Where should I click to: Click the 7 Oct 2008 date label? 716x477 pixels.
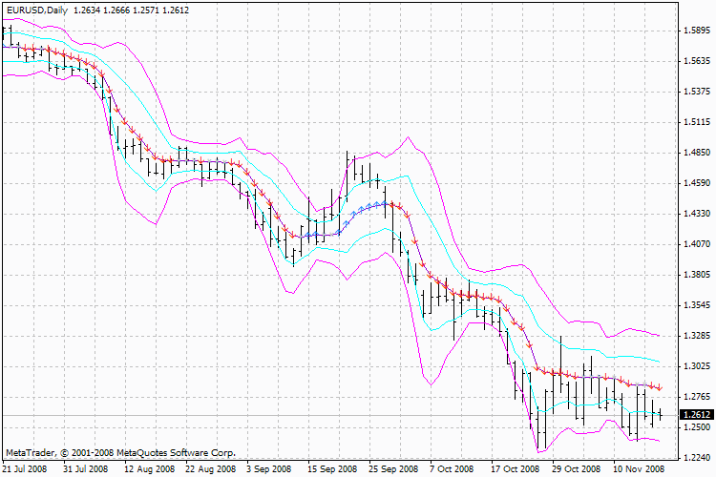coord(453,469)
